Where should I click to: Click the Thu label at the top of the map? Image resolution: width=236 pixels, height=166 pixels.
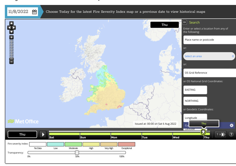tap(164, 25)
